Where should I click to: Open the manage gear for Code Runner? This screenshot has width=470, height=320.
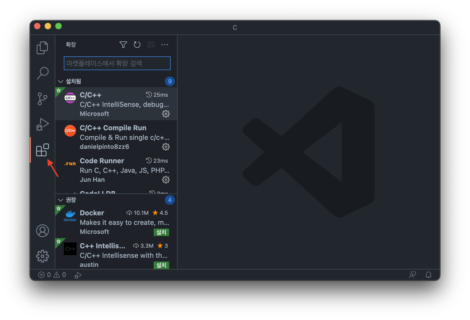point(166,180)
